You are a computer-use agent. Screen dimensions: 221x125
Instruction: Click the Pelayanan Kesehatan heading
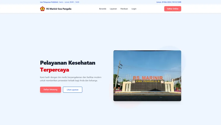tap(68, 63)
